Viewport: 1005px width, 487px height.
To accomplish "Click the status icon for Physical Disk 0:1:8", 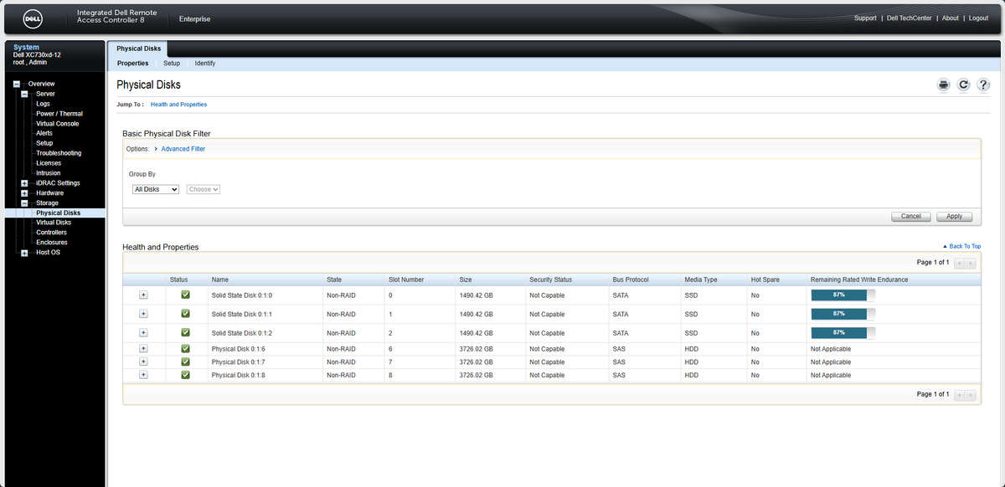I will point(184,375).
